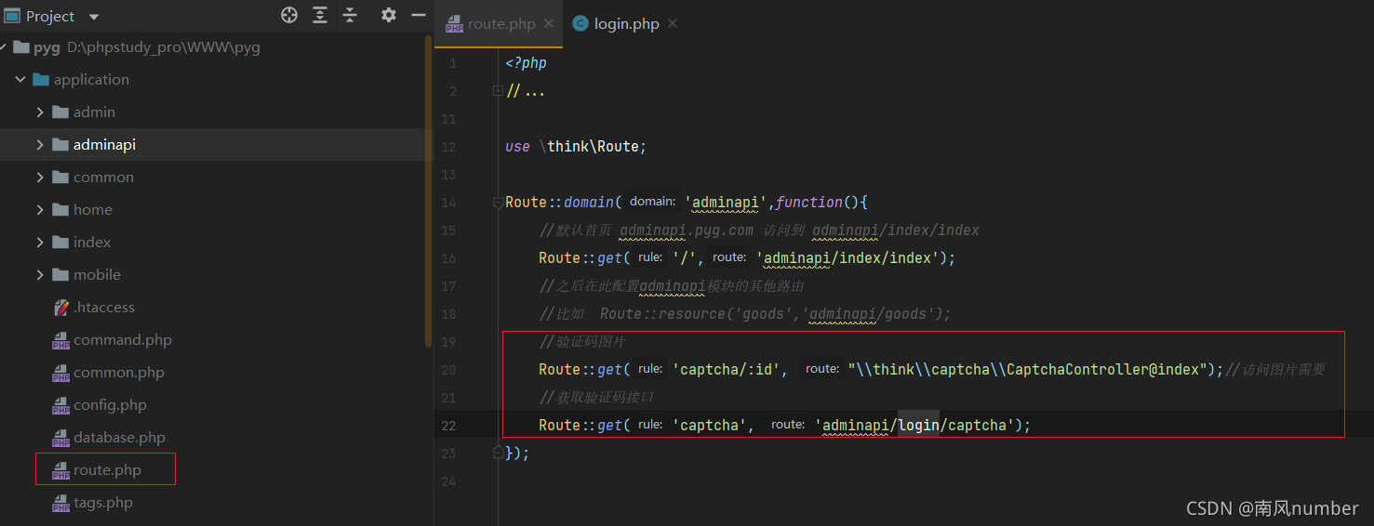
Task: Expand the admin folder
Action: tap(40, 112)
